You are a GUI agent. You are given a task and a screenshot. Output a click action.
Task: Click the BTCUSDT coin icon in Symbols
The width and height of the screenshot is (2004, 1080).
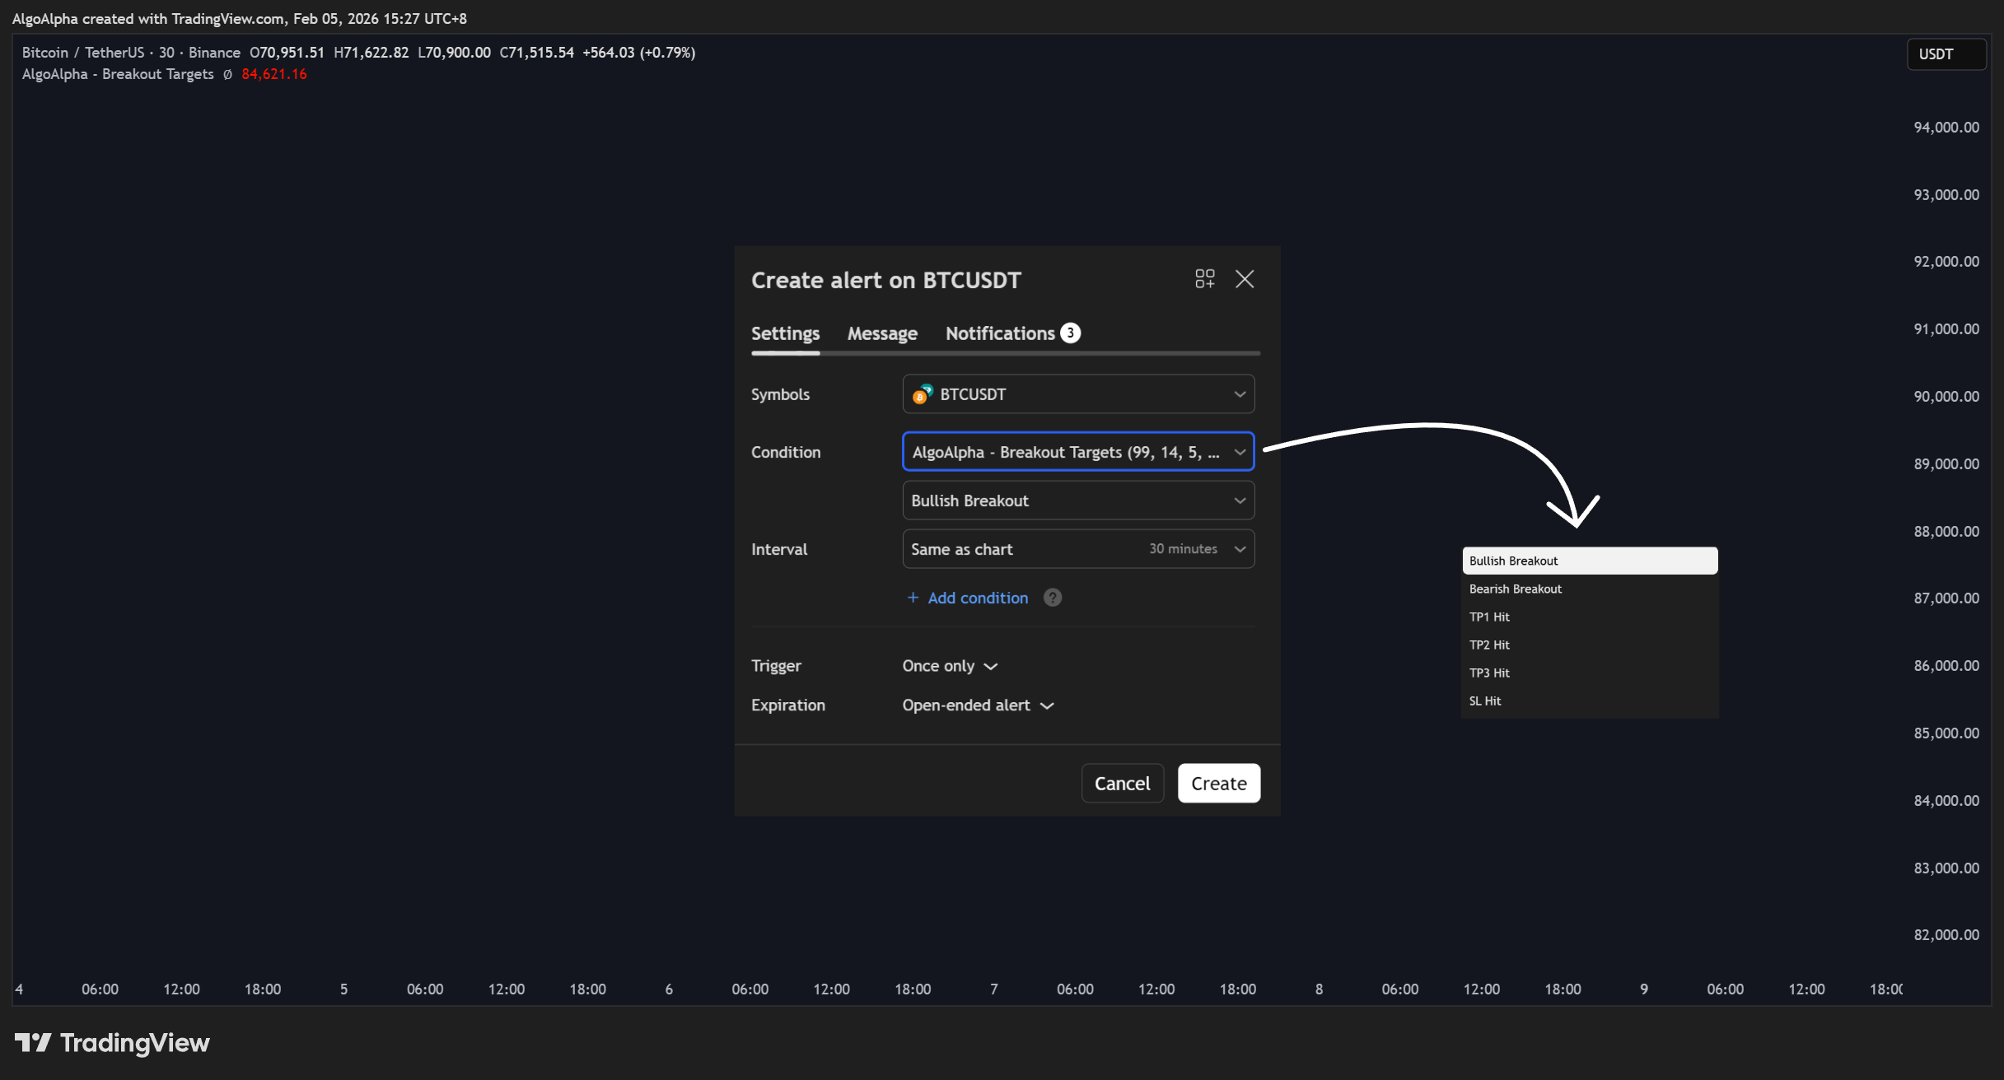(x=922, y=394)
